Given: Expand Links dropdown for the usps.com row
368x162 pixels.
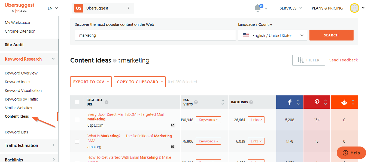Looking at the screenshot, I should coord(256,120).
